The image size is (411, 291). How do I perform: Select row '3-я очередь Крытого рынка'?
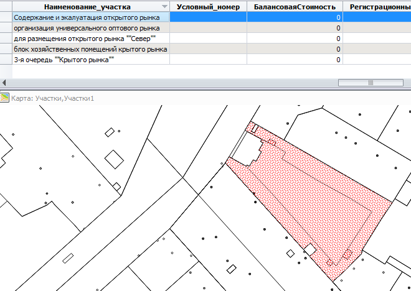tap(91, 60)
